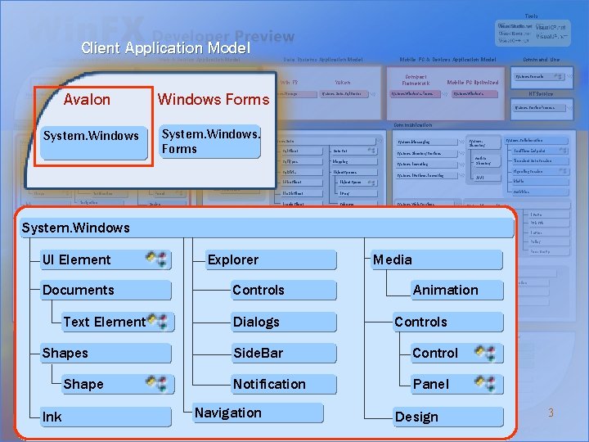The width and height of the screenshot is (589, 442).
Task: Click the slide number 3
Action: (551, 413)
